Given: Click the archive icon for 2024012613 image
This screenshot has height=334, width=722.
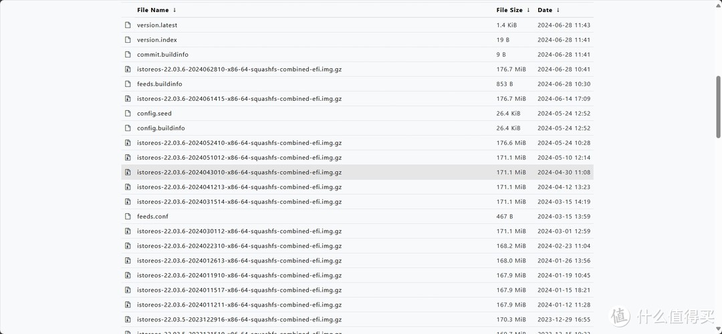Looking at the screenshot, I should [x=128, y=261].
